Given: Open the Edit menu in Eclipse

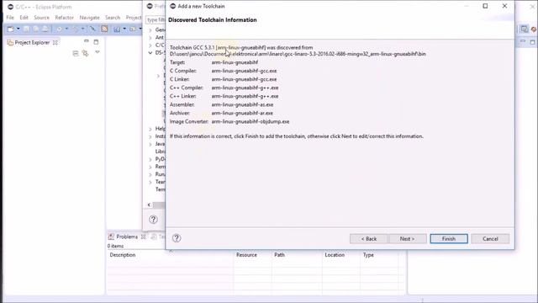Looking at the screenshot, I should 24,18.
